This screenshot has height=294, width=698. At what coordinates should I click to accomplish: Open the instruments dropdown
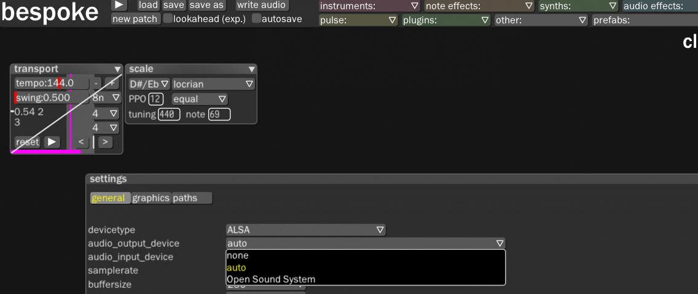click(x=369, y=6)
